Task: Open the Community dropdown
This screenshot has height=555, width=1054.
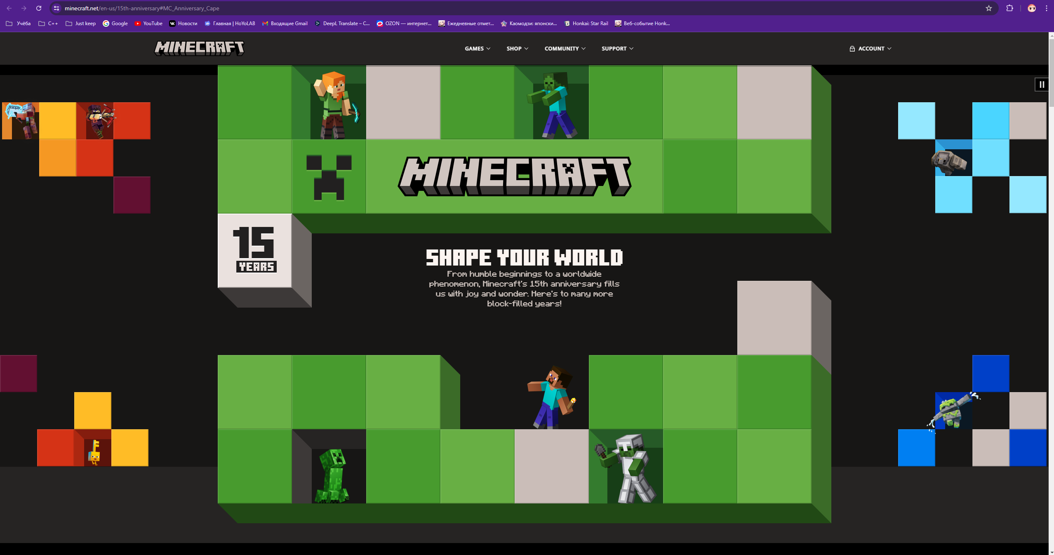Action: pos(565,49)
